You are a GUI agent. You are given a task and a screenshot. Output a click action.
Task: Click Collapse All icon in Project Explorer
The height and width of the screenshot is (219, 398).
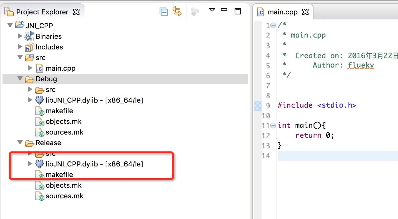pos(164,12)
